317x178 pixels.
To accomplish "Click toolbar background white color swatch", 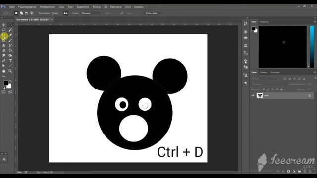I will click(x=9, y=87).
